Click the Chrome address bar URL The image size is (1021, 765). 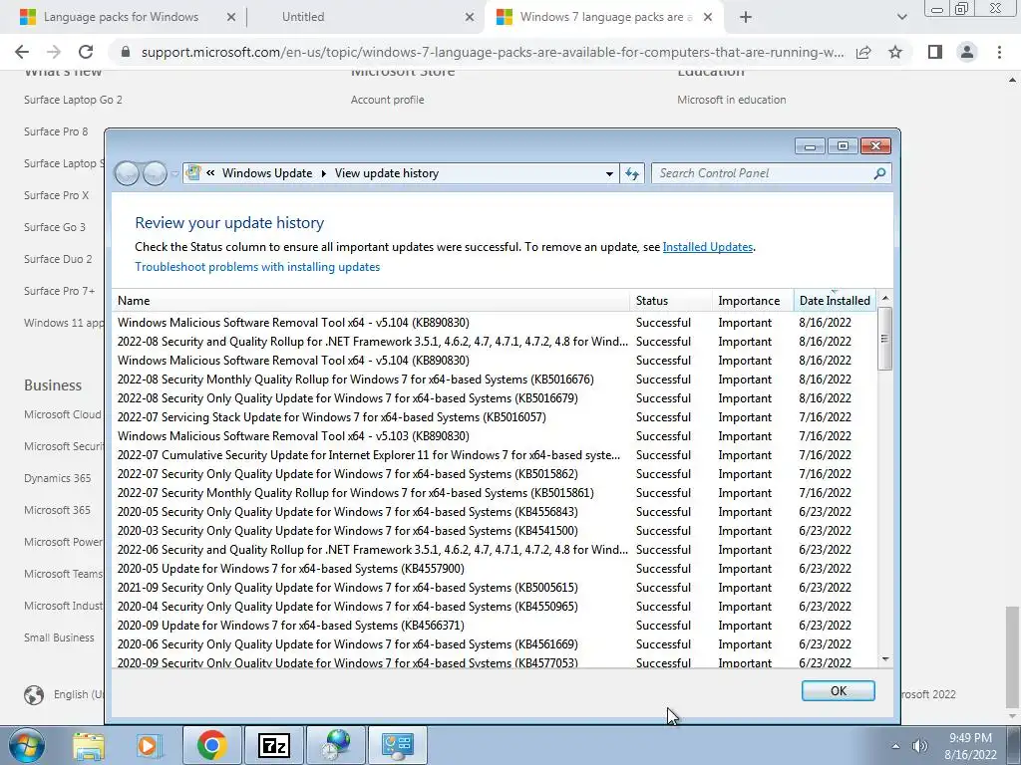(x=493, y=52)
